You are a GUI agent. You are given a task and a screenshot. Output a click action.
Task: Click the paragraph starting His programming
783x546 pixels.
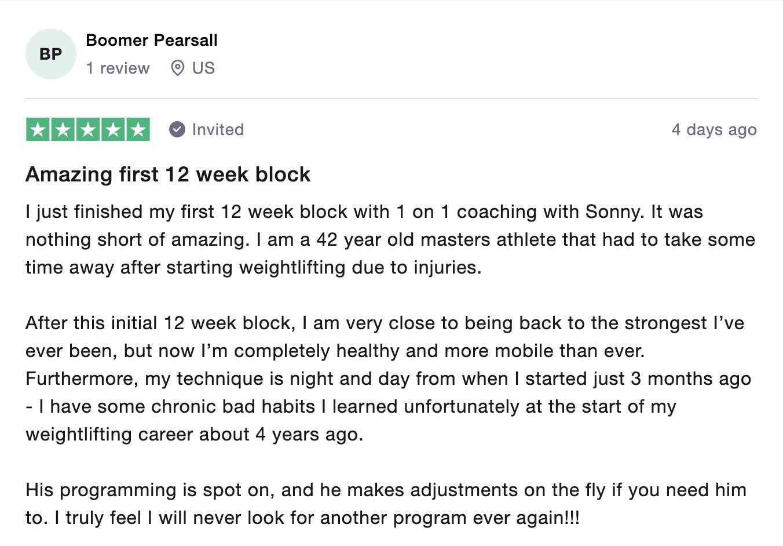click(386, 504)
